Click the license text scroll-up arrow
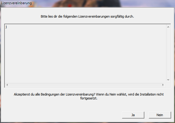Viewport: 175px width, 123px height. click(168, 27)
